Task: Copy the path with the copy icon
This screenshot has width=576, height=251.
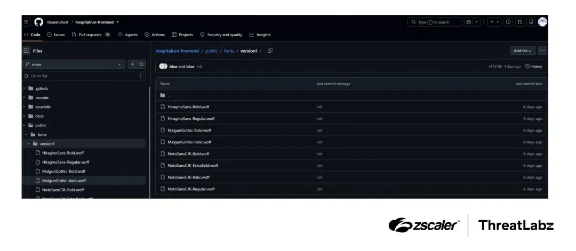Action: pos(270,51)
